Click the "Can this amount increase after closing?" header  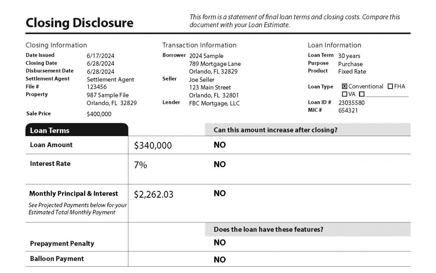click(x=275, y=130)
